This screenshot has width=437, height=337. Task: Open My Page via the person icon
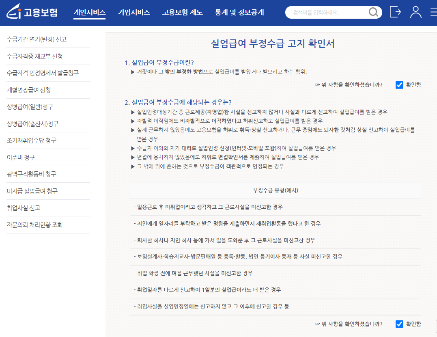point(415,12)
